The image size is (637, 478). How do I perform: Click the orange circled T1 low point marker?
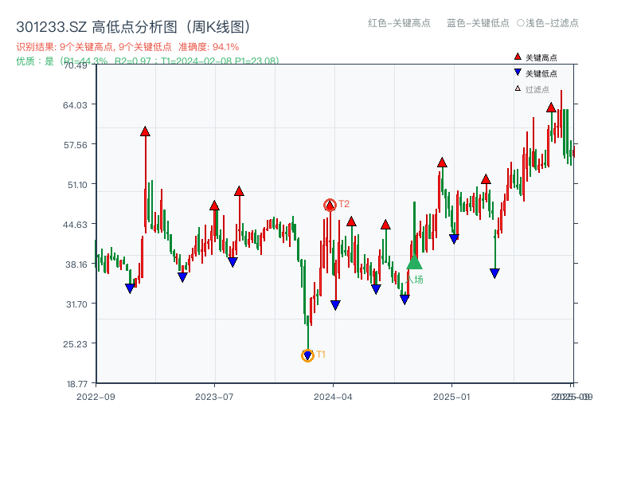pyautogui.click(x=307, y=355)
